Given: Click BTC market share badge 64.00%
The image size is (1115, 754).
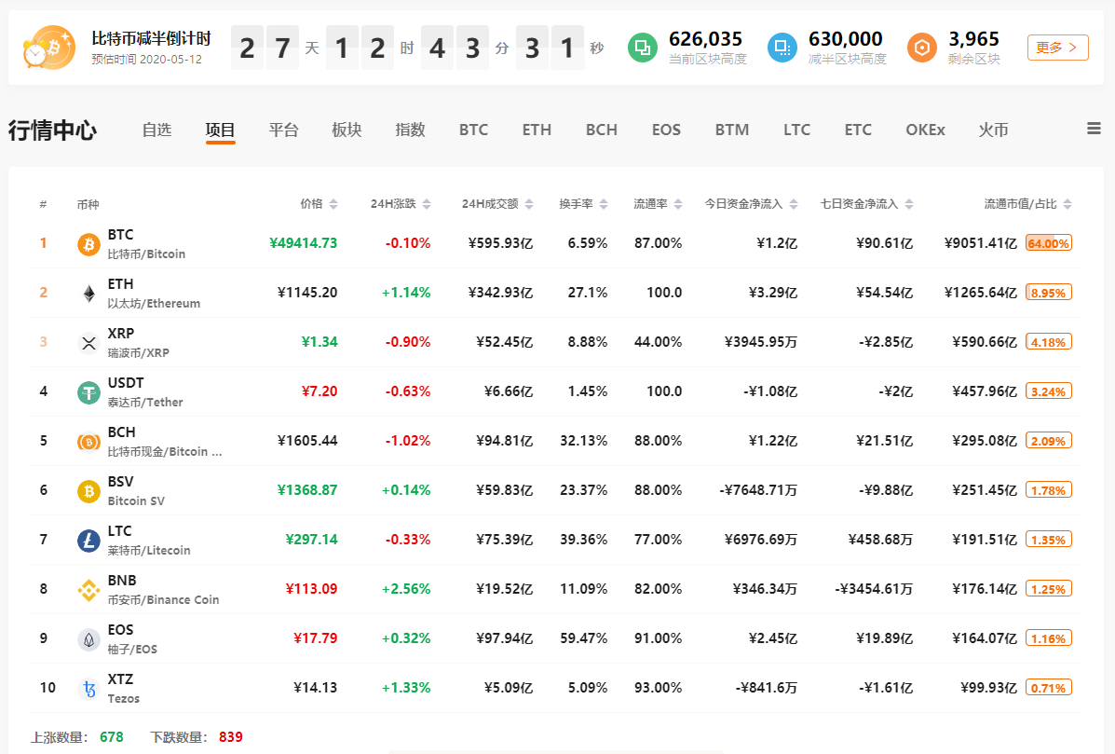Looking at the screenshot, I should coord(1048,243).
